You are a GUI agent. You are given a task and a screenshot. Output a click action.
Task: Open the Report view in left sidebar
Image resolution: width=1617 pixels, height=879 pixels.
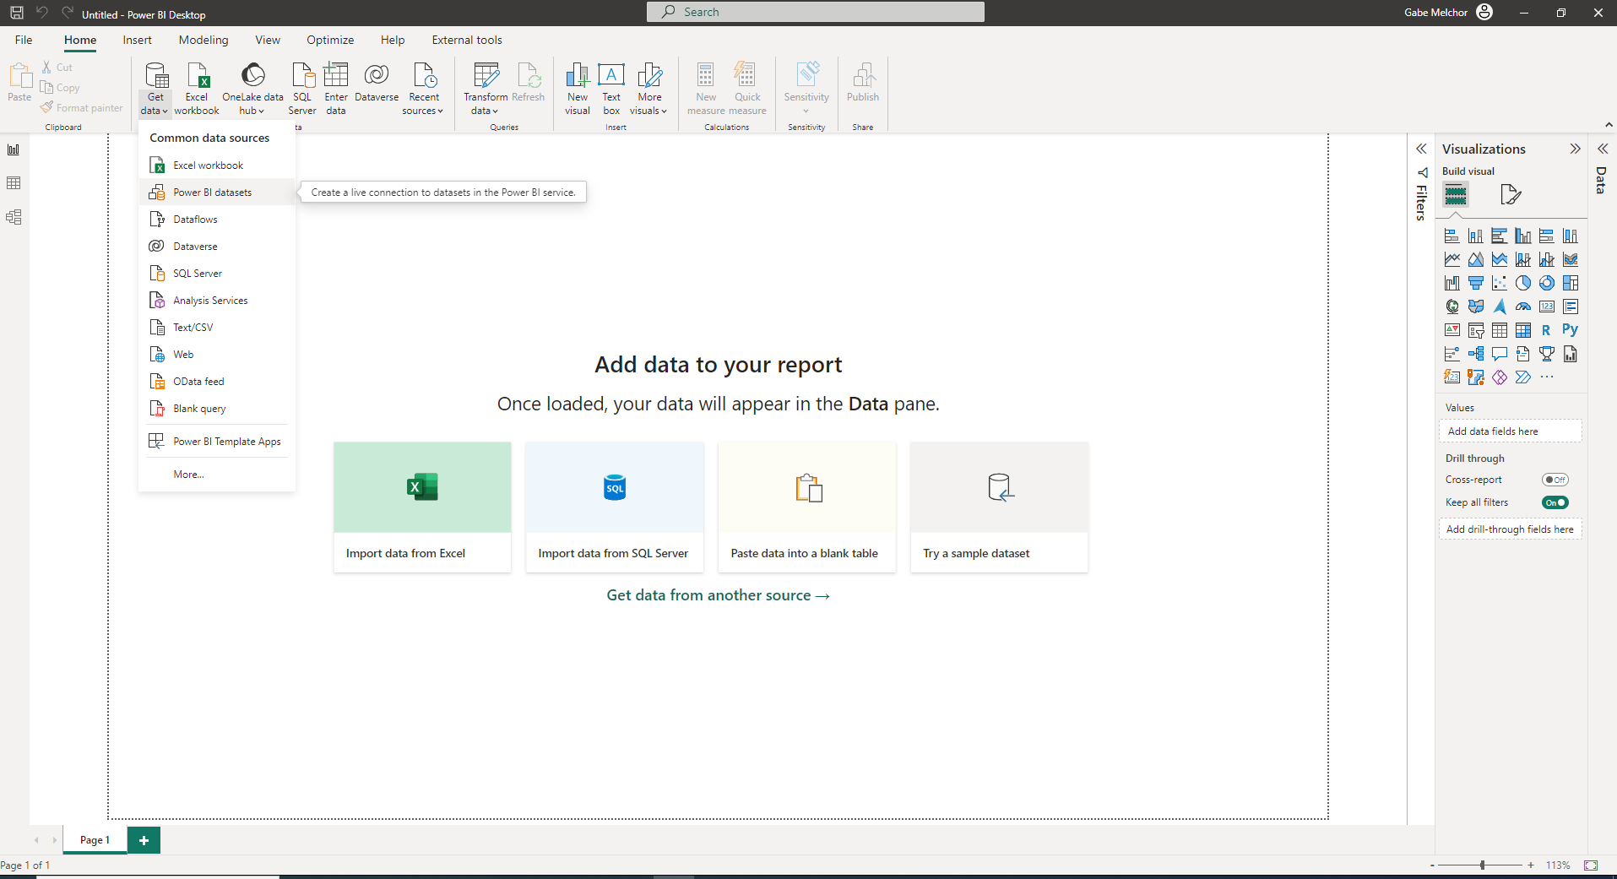tap(14, 149)
